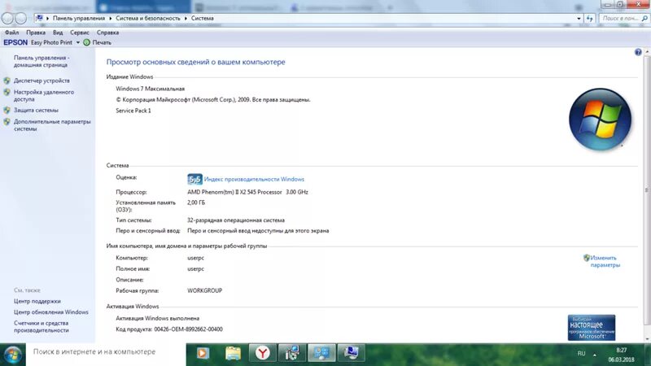Expand address bar history dropdown

[579, 18]
